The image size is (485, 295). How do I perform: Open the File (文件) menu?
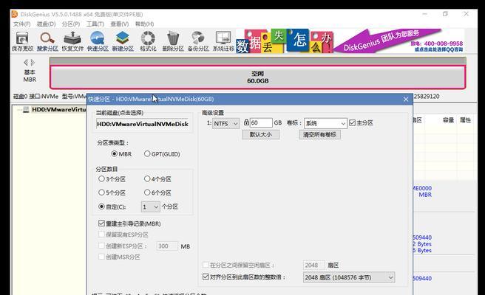point(21,24)
